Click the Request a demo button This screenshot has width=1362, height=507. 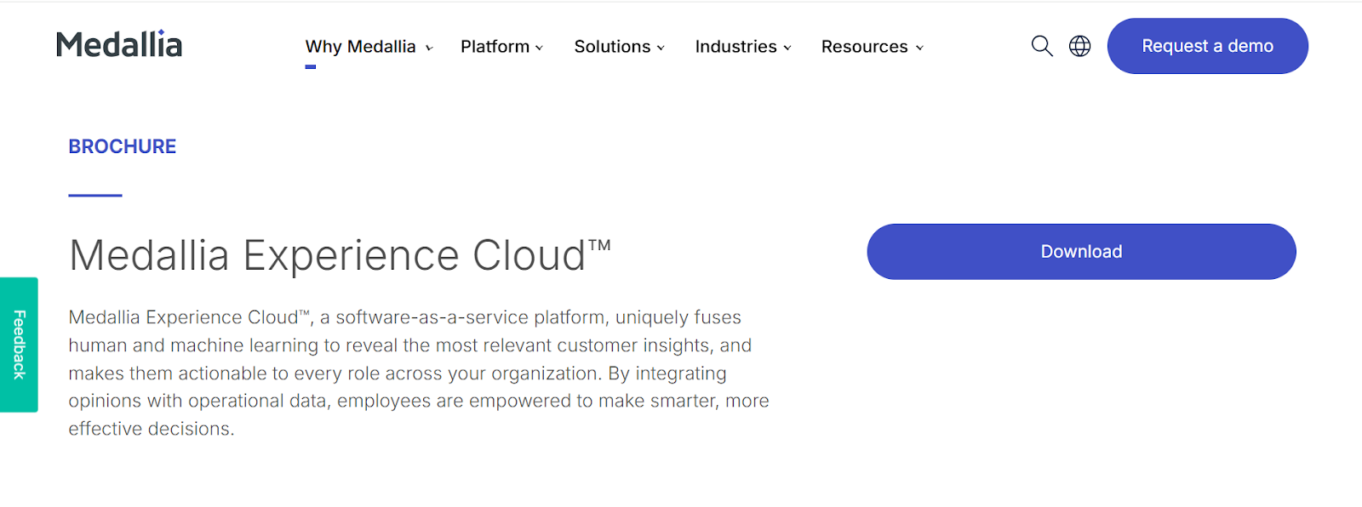[1207, 46]
